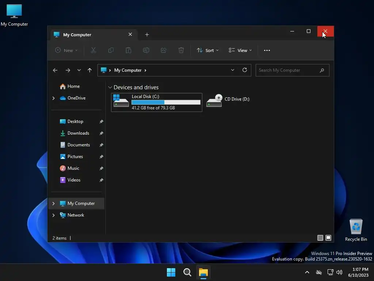Image resolution: width=374 pixels, height=281 pixels.
Task: Click My Computer breadcrumb in address bar
Action: point(128,70)
